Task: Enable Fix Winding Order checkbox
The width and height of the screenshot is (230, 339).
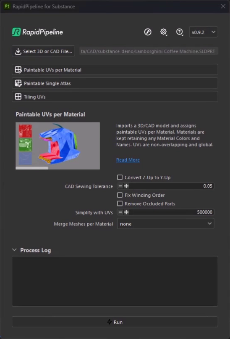Action: 120,195
